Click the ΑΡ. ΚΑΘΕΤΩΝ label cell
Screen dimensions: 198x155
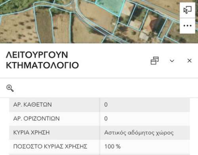pos(55,105)
